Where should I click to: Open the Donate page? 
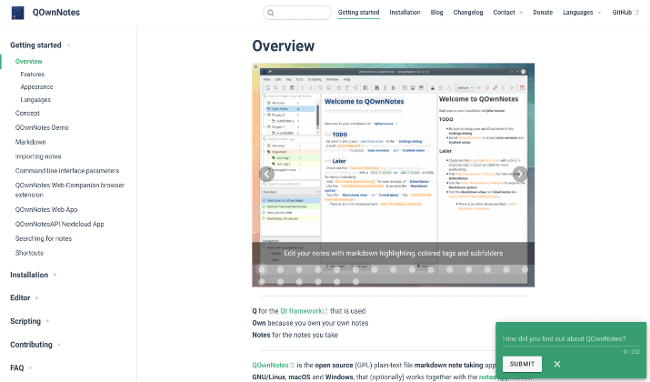pos(543,13)
